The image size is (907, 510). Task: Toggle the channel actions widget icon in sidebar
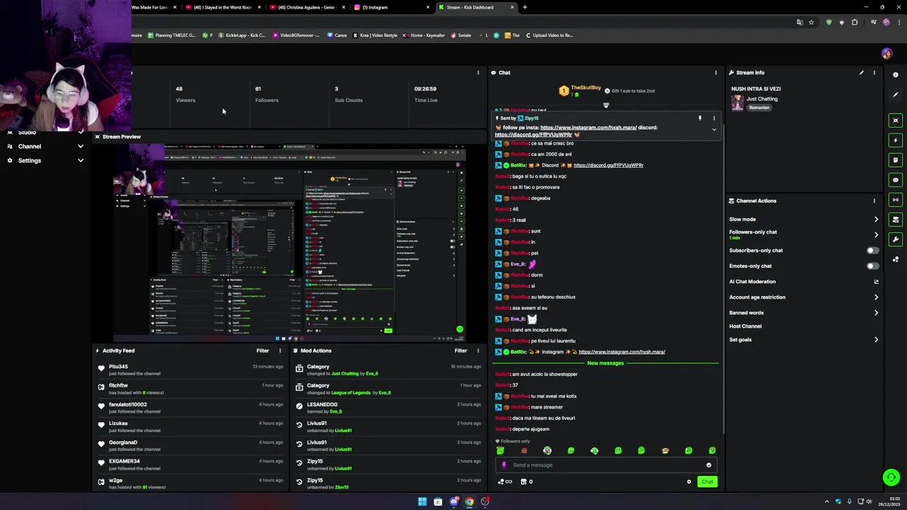tap(896, 220)
